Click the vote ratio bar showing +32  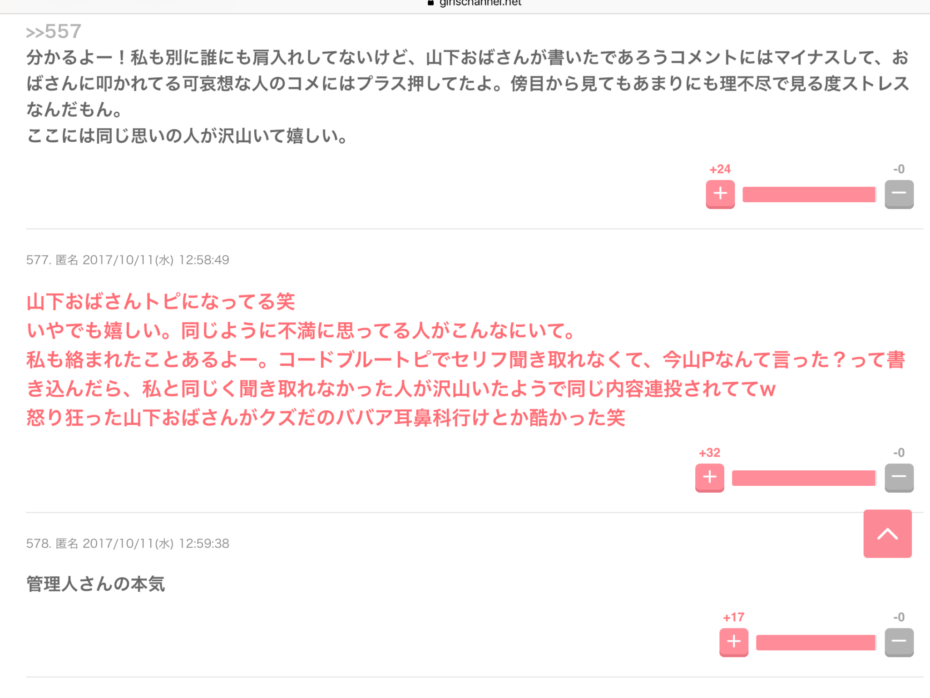pyautogui.click(x=804, y=478)
